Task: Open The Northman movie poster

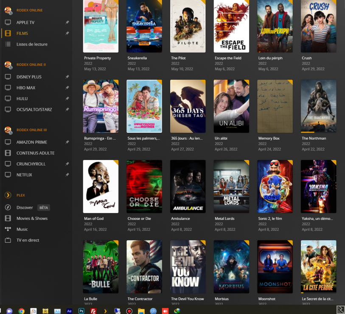Action: click(x=318, y=106)
